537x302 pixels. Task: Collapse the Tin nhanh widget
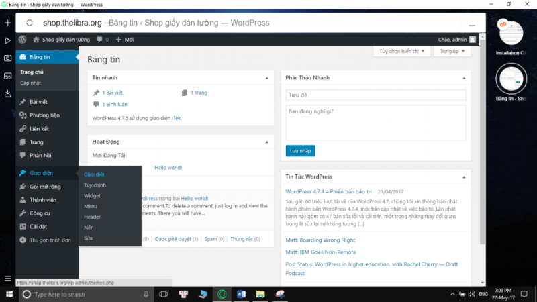(267, 78)
